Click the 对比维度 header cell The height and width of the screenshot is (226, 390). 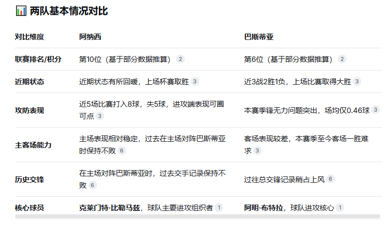pyautogui.click(x=29, y=37)
